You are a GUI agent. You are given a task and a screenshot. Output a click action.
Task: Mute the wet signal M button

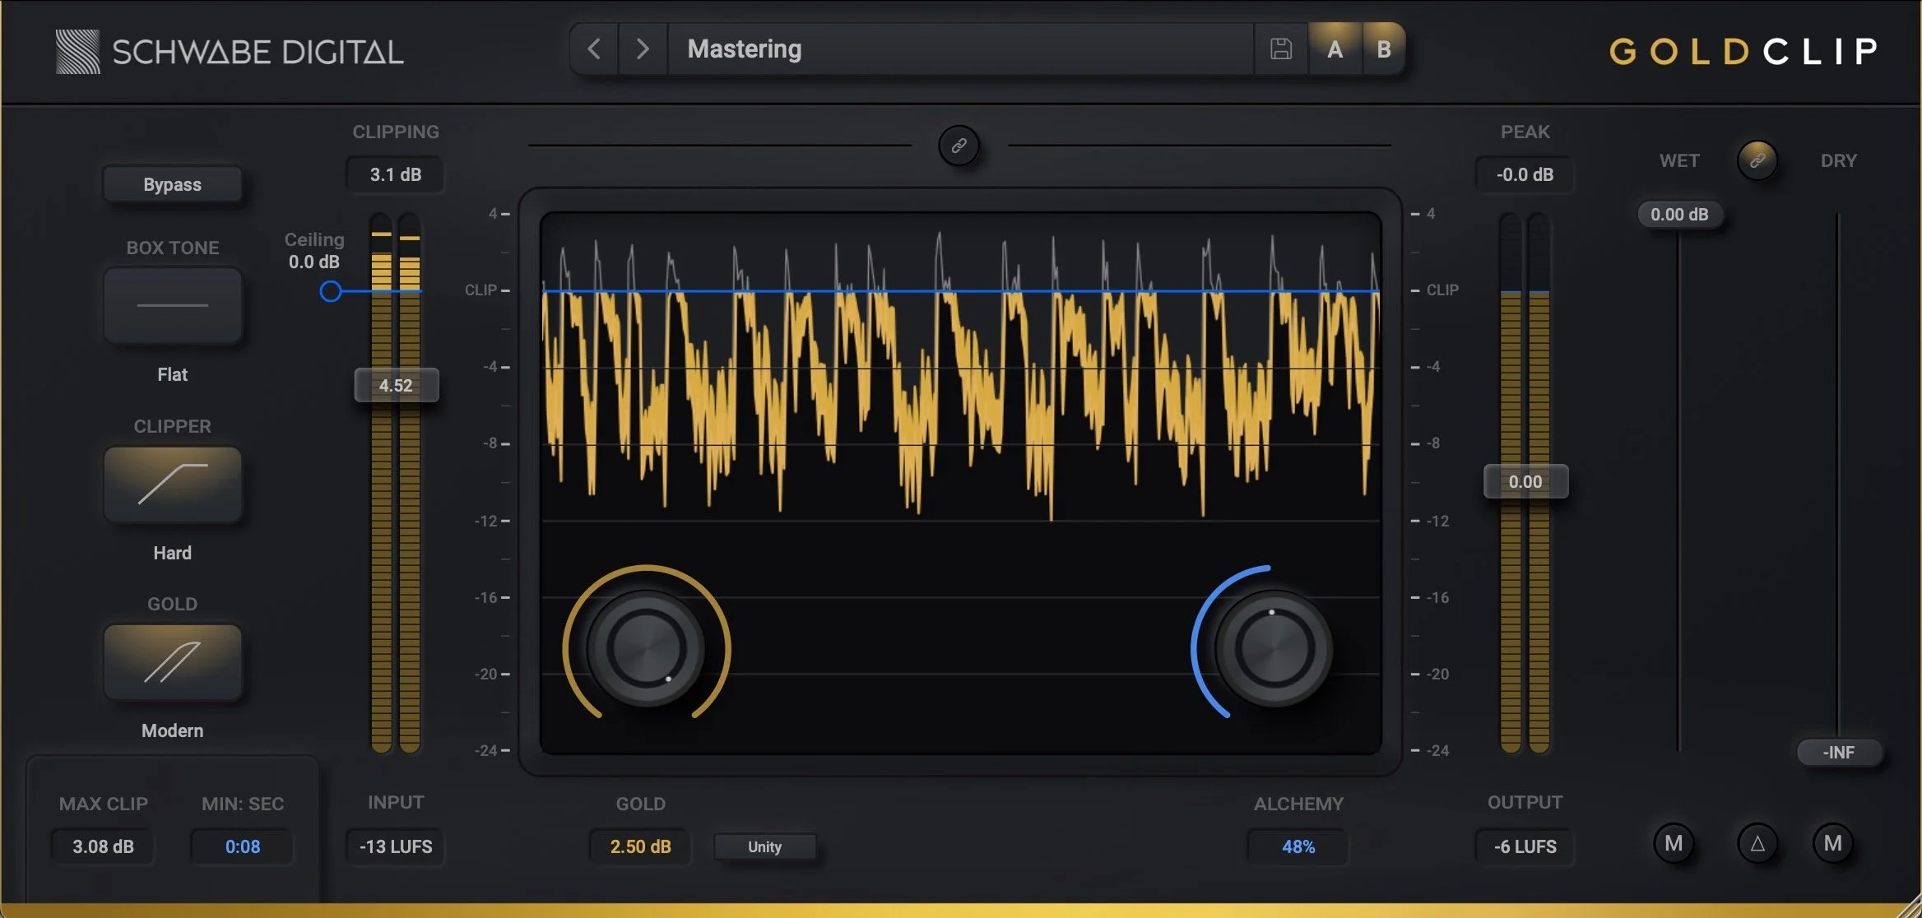click(x=1673, y=844)
